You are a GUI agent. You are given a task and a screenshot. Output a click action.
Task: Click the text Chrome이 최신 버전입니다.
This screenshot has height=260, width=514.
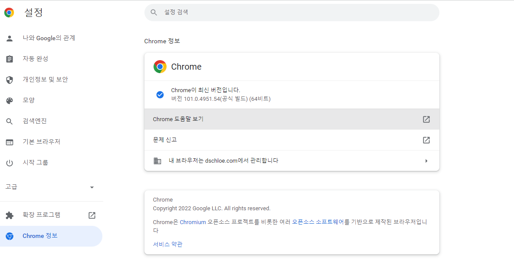[206, 90]
